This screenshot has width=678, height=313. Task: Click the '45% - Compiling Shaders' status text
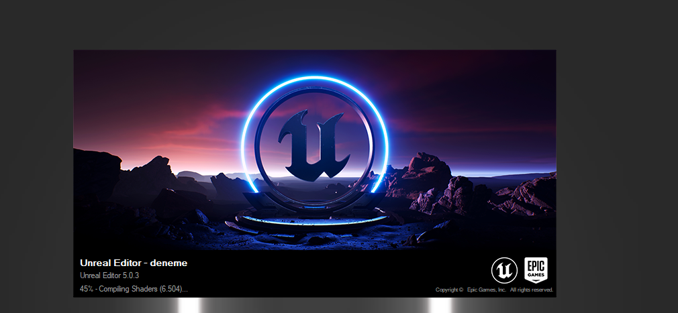point(134,289)
